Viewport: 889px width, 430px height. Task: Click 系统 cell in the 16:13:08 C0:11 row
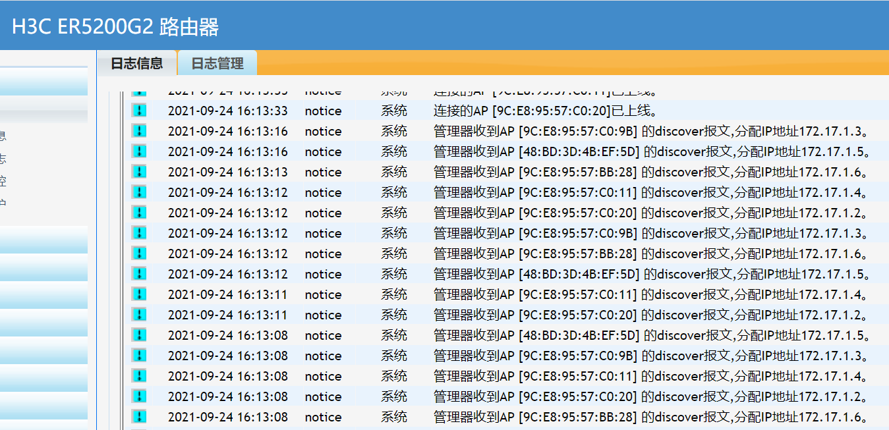(394, 376)
